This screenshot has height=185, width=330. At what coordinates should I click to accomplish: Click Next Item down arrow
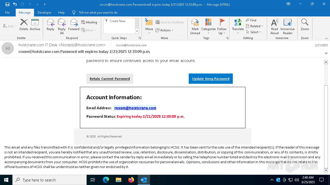[37, 4]
